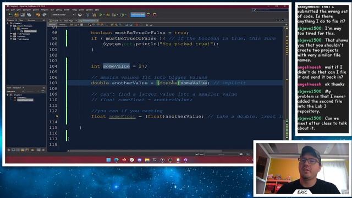Screen dimensions: 352x198
Task: Collapse the Source Packages node
Action: tap(11, 26)
